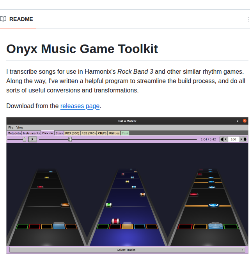The width and height of the screenshot is (250, 268).
Task: Click the increase speed single-arrow
Action: coord(241,139)
